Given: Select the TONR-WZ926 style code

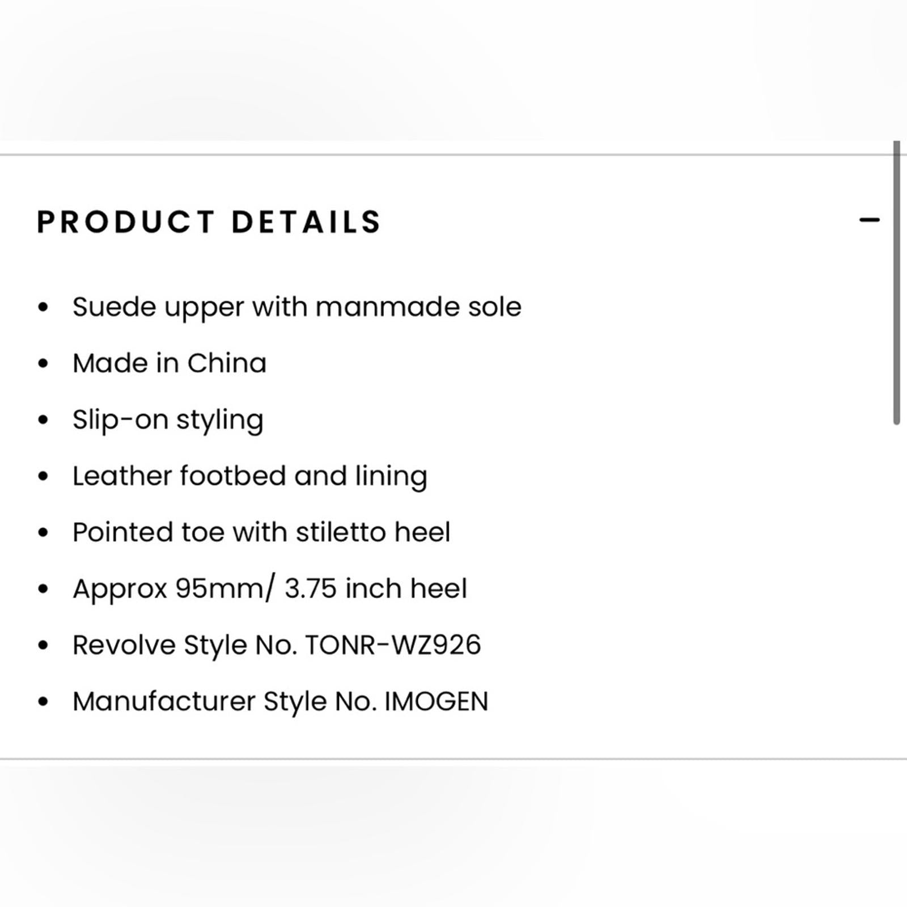Looking at the screenshot, I should click(393, 645).
